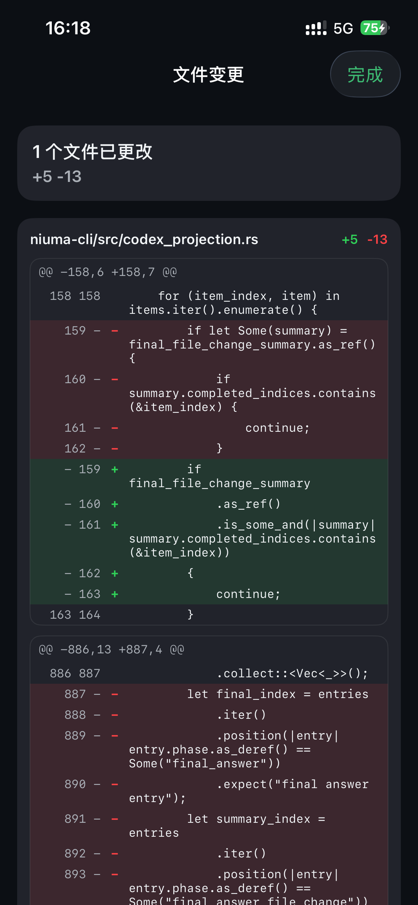Image resolution: width=418 pixels, height=905 pixels.
Task: Tap deleted line 893 .position(|entry|
Action: [x=209, y=885]
